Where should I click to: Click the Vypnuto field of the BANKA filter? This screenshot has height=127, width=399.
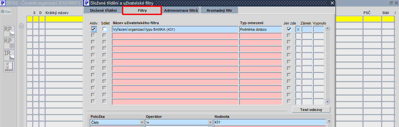point(319,29)
